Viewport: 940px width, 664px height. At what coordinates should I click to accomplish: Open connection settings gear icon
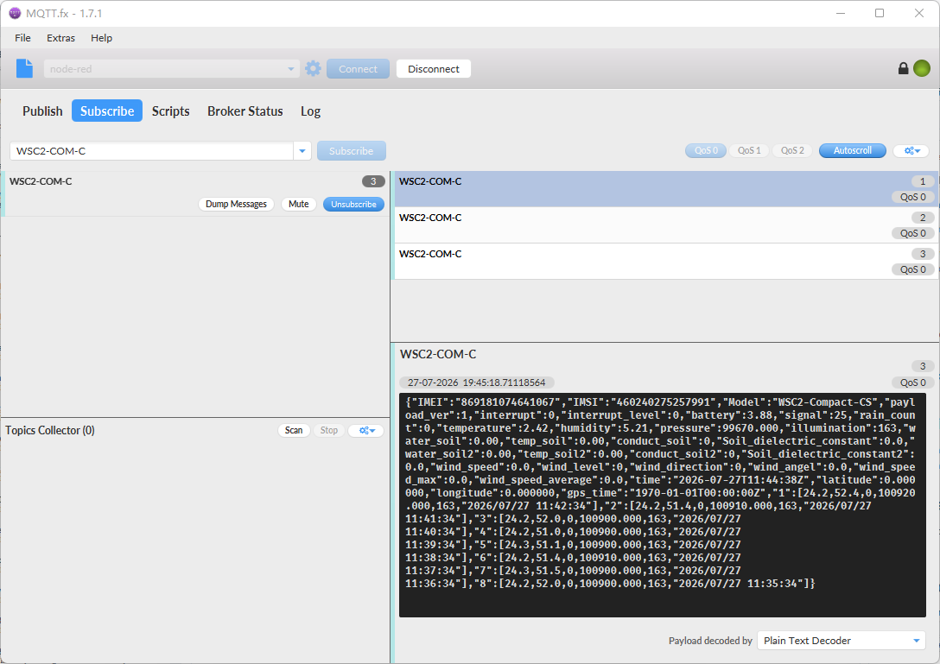pos(313,68)
